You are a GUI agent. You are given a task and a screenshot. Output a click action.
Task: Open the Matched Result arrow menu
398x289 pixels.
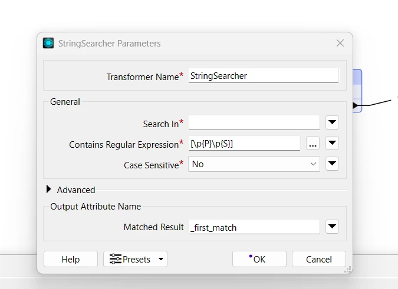click(x=333, y=227)
